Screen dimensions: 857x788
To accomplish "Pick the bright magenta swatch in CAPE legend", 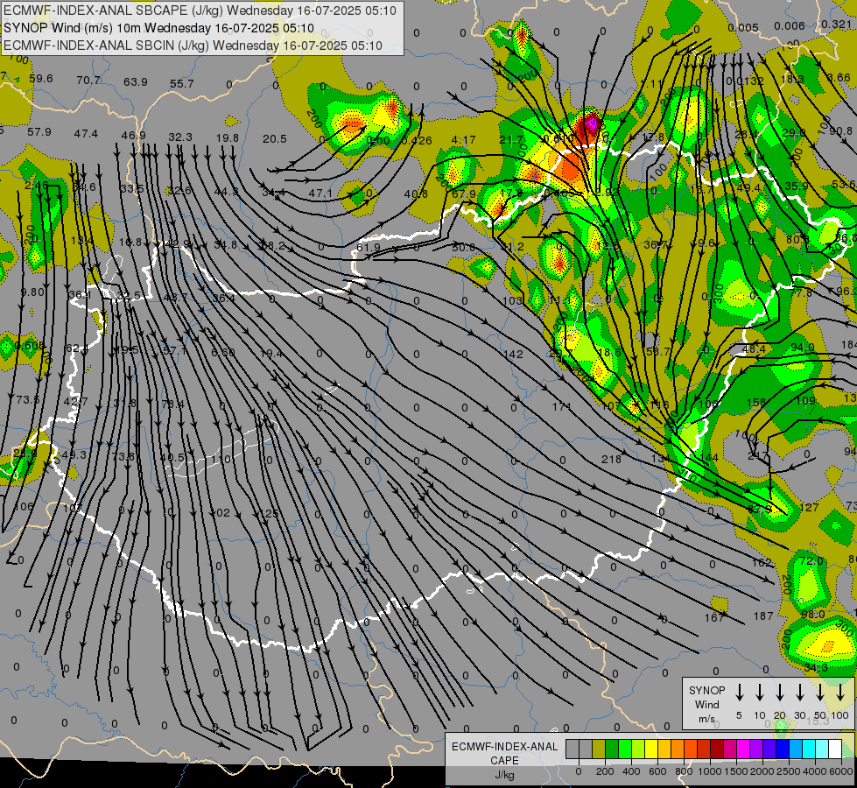I will pyautogui.click(x=743, y=749).
